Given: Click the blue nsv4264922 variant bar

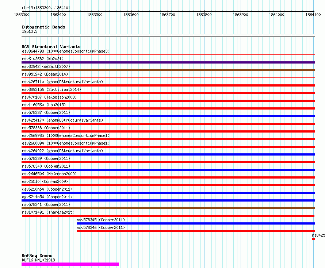Looking at the screenshot, I should 168,154.
